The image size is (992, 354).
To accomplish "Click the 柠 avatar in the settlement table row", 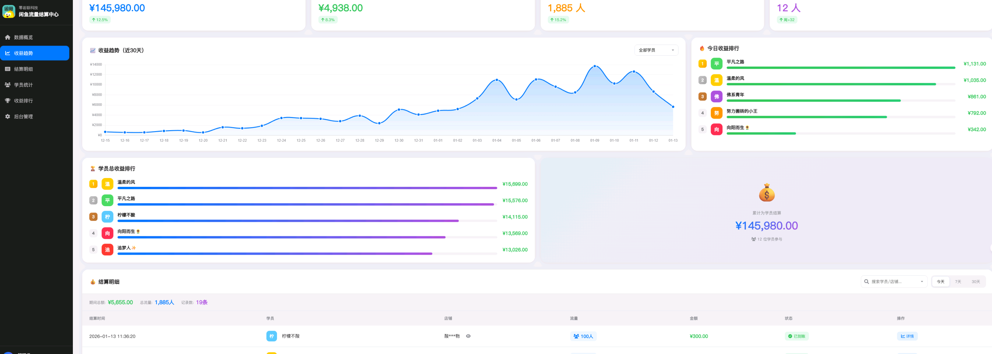I will click(x=271, y=336).
